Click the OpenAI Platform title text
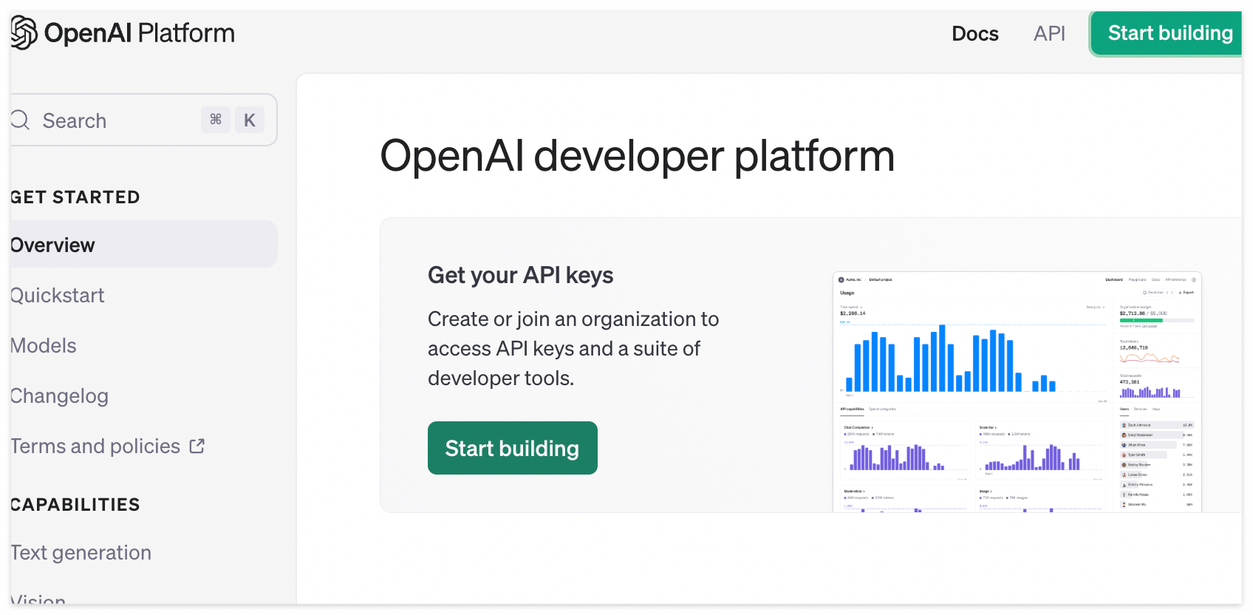Viewport: 1253px width, 615px height. [x=139, y=33]
